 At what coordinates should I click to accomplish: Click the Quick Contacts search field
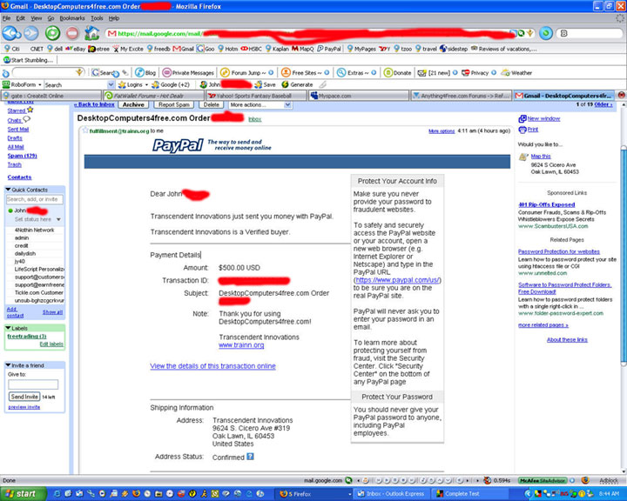click(34, 199)
